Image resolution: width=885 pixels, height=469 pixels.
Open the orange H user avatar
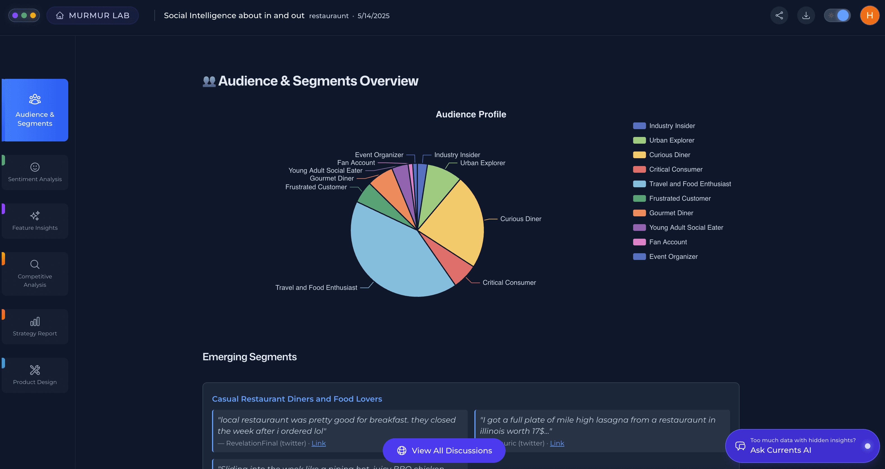[869, 15]
